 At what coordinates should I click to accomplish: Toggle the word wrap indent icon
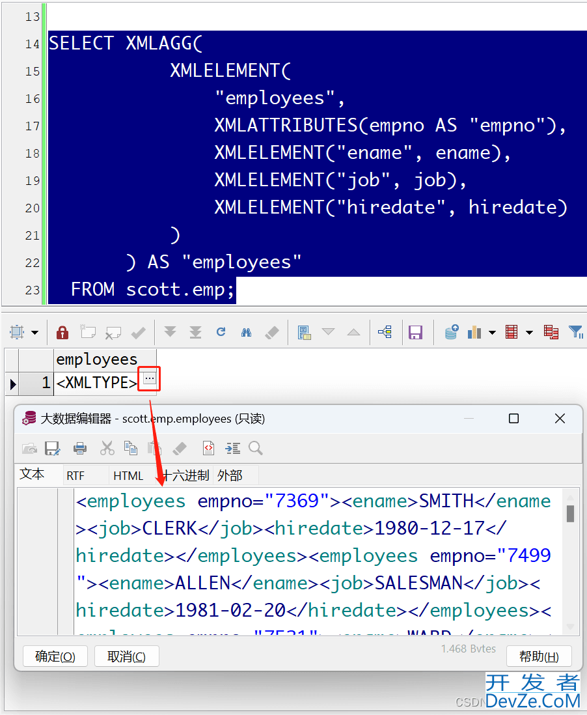233,449
